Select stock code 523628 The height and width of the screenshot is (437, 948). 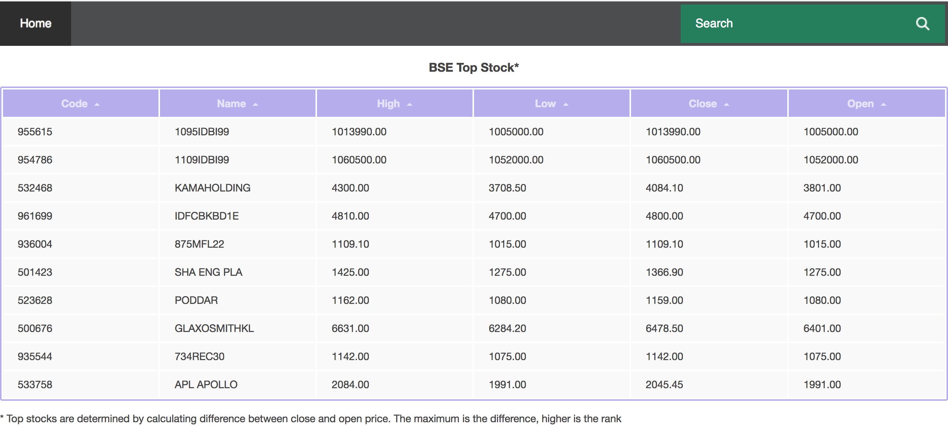(x=35, y=300)
